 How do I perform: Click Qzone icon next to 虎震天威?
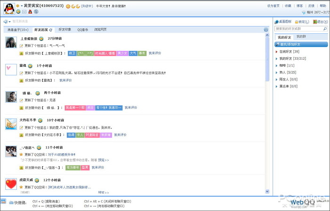(37, 180)
